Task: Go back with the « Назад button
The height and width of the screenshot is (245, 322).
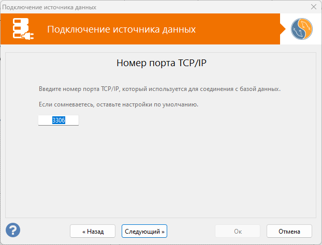Action: 93,231
